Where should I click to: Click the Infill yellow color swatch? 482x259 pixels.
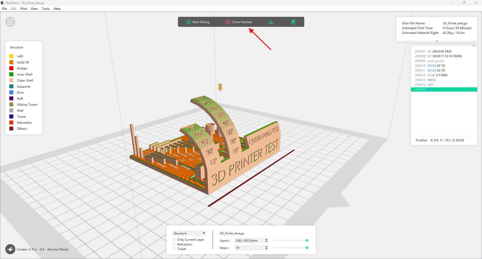11,56
